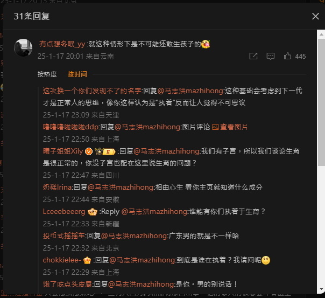Click the crown level badge after 曦子姐姐Xily
Image resolution: width=325 pixels, height=298 pixels.
(105, 151)
